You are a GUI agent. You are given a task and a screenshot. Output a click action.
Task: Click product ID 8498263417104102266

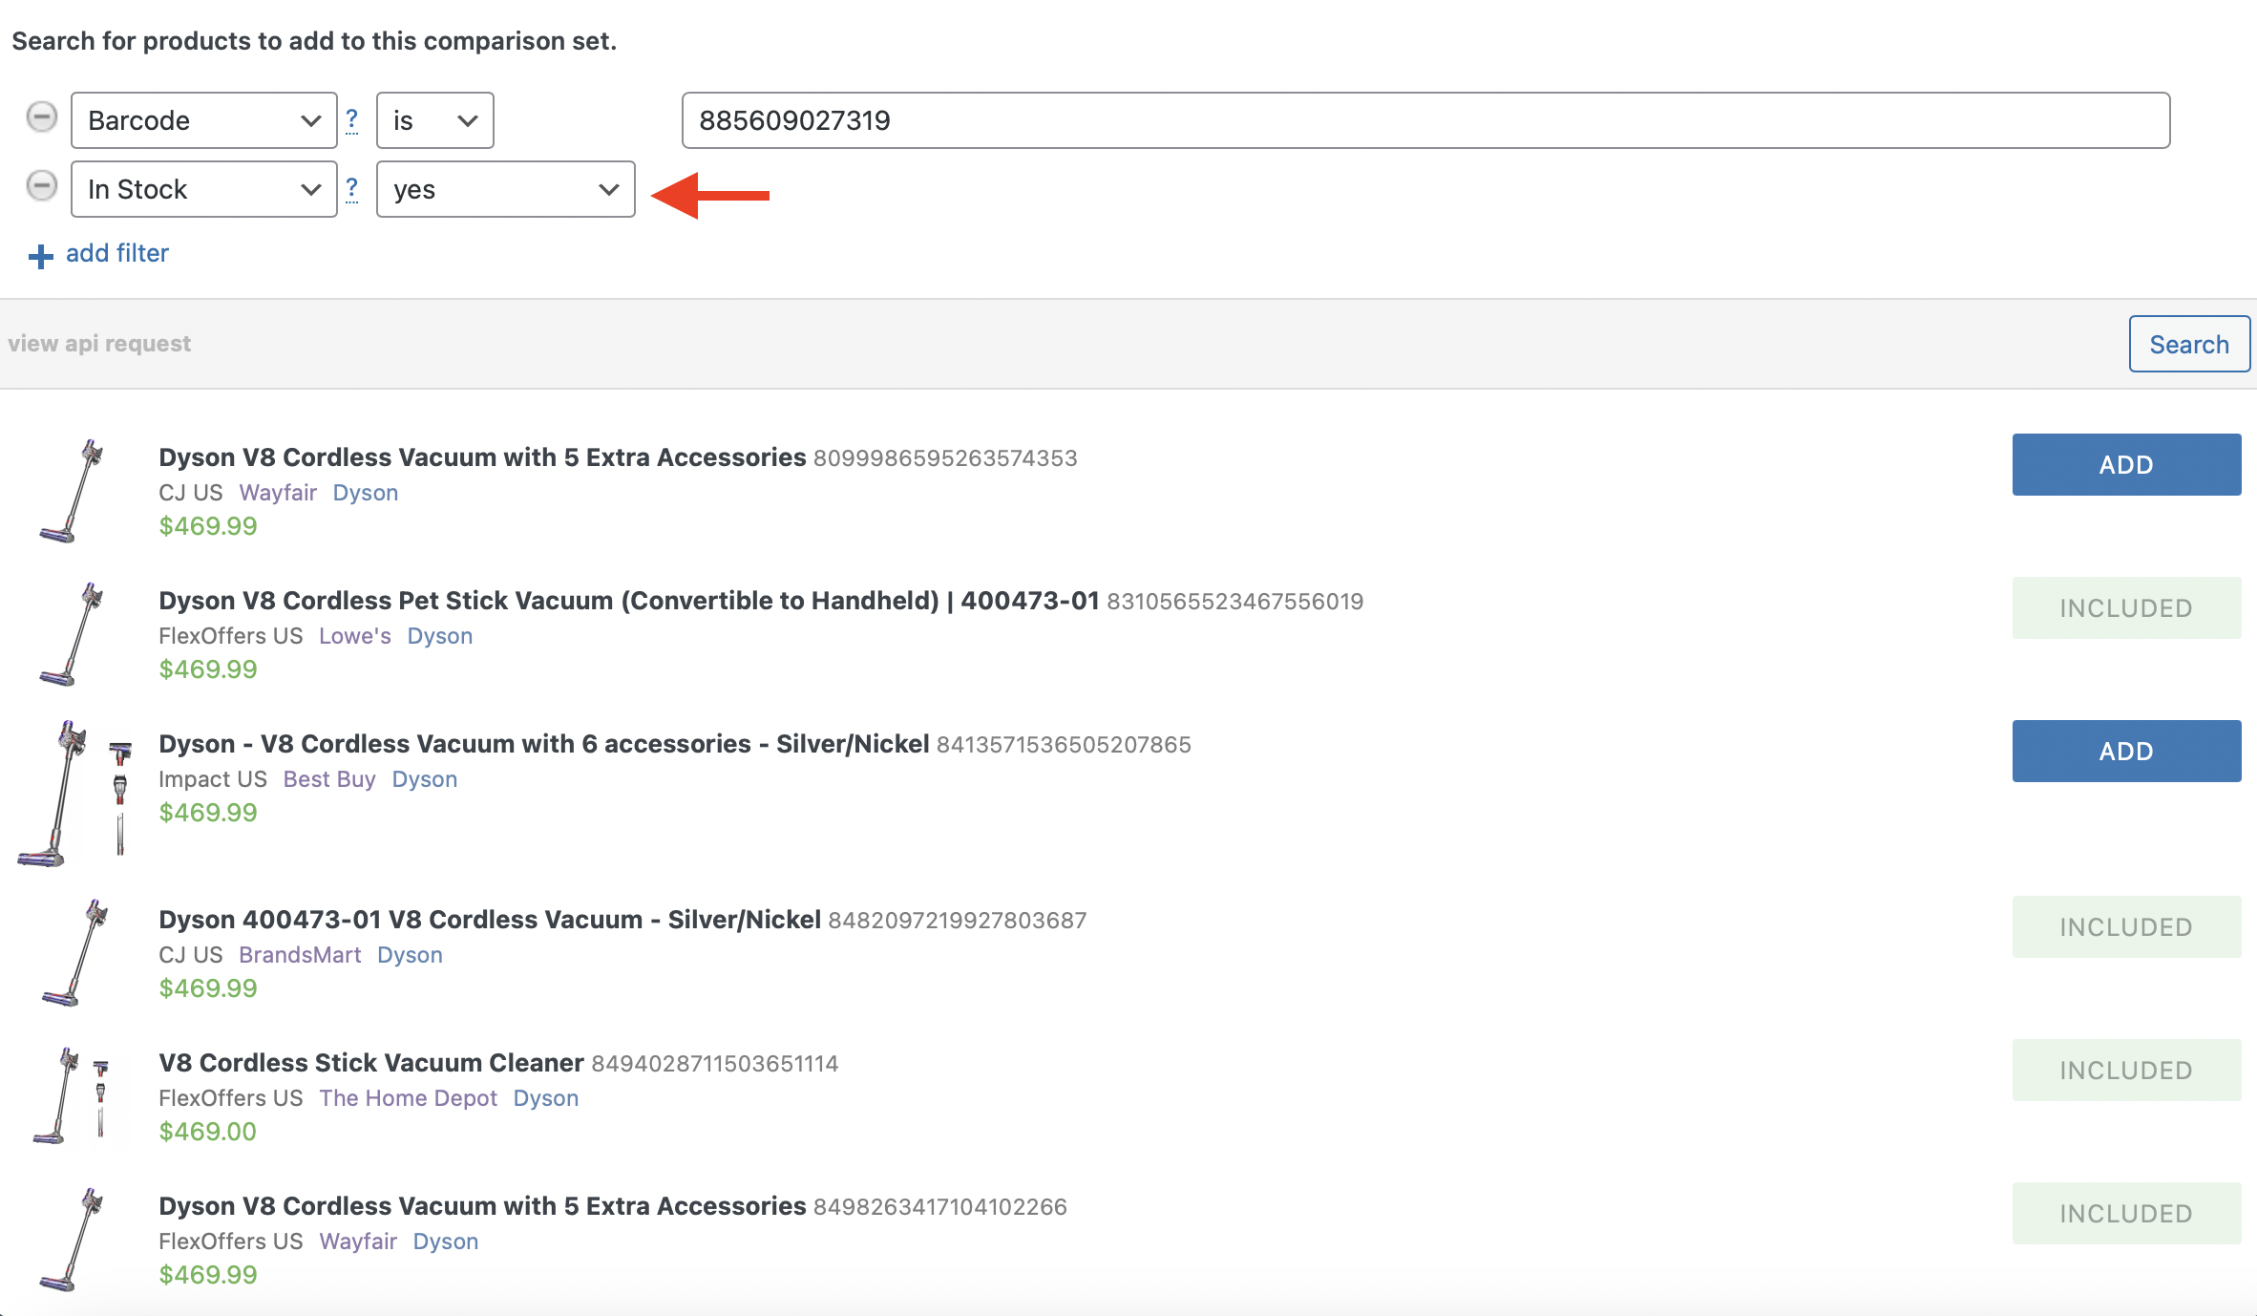point(939,1207)
